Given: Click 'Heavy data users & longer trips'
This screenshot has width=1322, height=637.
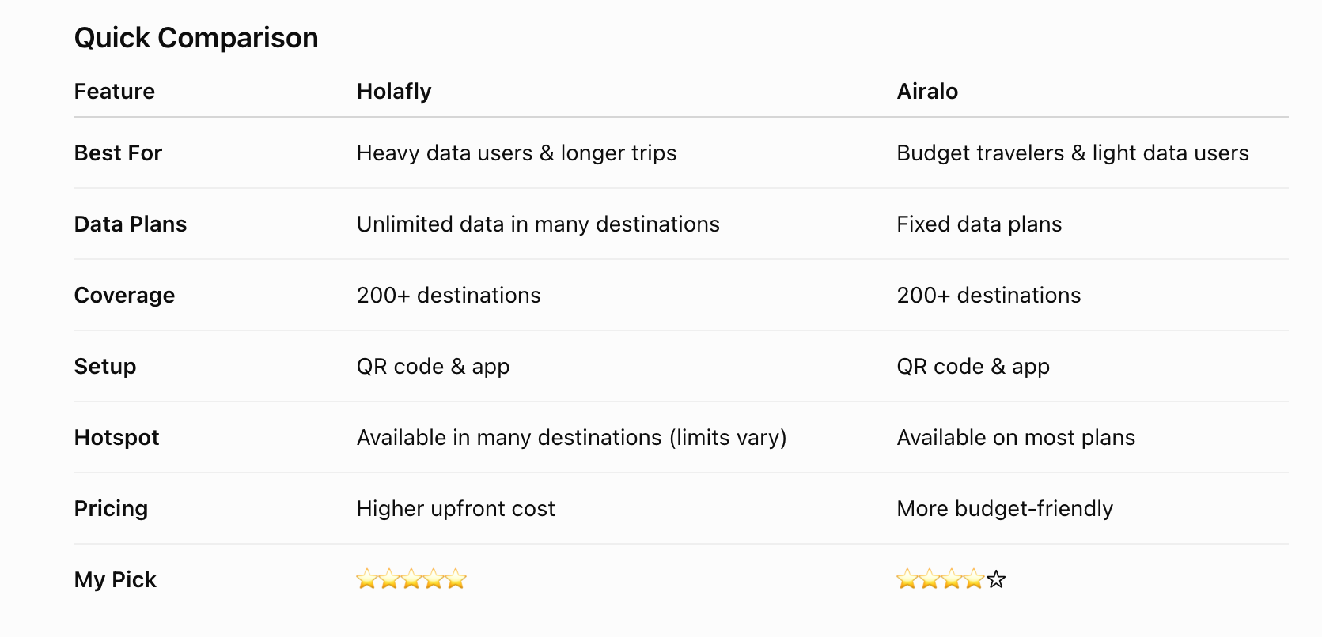Looking at the screenshot, I should tap(517, 153).
